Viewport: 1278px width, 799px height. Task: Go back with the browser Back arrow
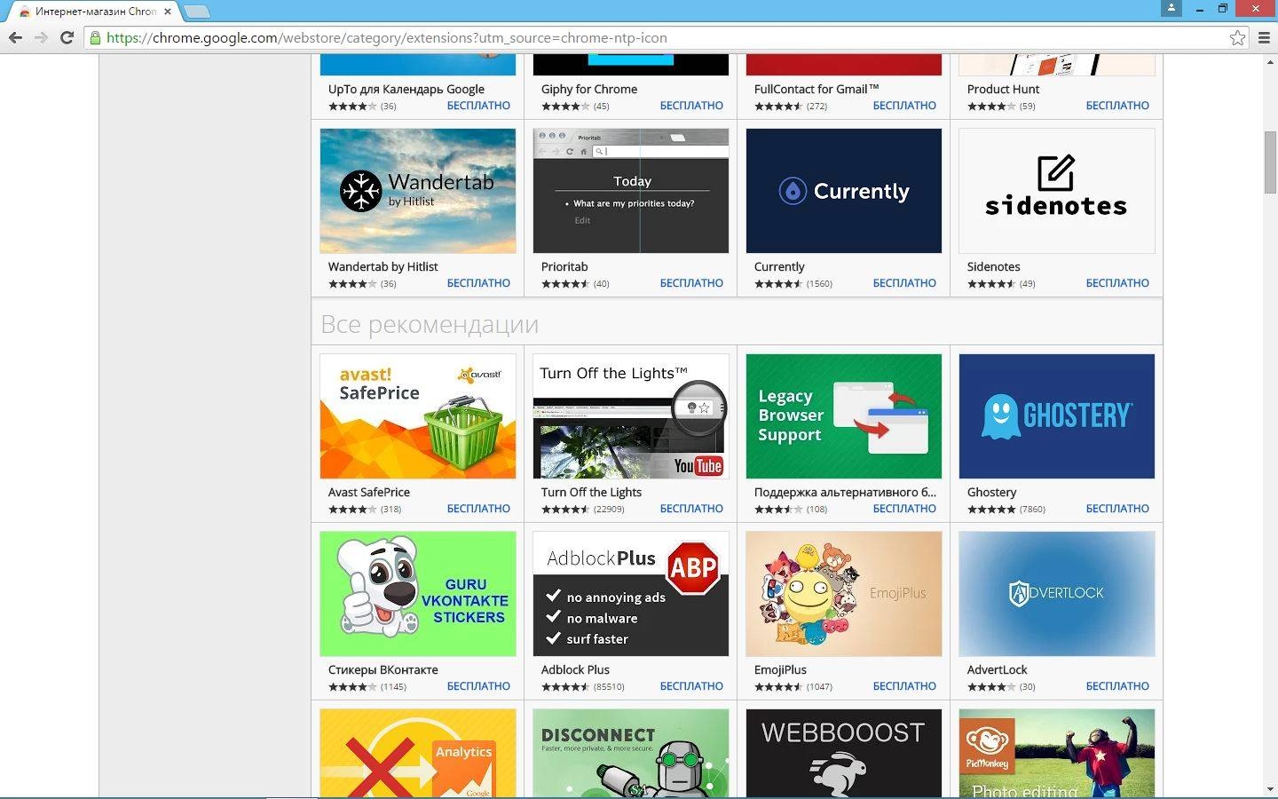tap(15, 37)
